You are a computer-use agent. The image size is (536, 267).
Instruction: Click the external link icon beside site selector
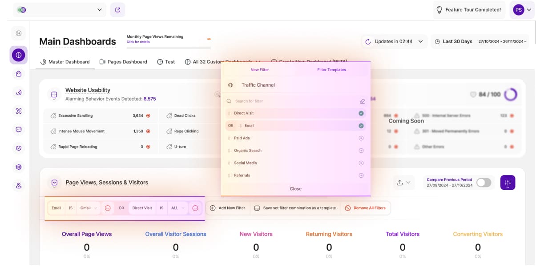pyautogui.click(x=117, y=10)
